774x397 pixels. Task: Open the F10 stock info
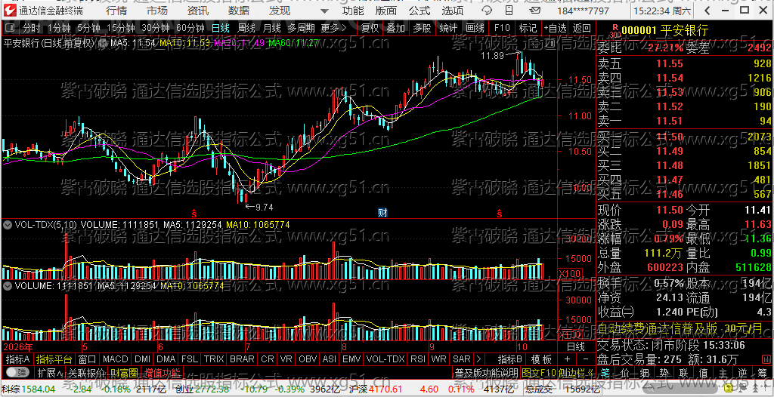coord(502,29)
